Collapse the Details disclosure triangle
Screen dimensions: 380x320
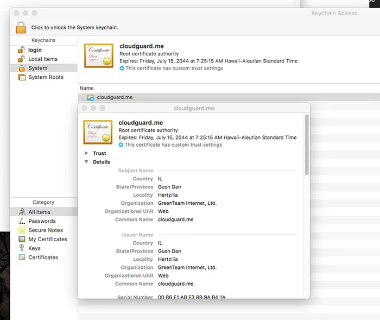(x=86, y=162)
